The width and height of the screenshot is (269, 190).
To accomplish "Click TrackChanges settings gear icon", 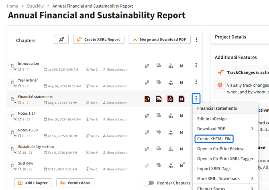I will point(220,85).
